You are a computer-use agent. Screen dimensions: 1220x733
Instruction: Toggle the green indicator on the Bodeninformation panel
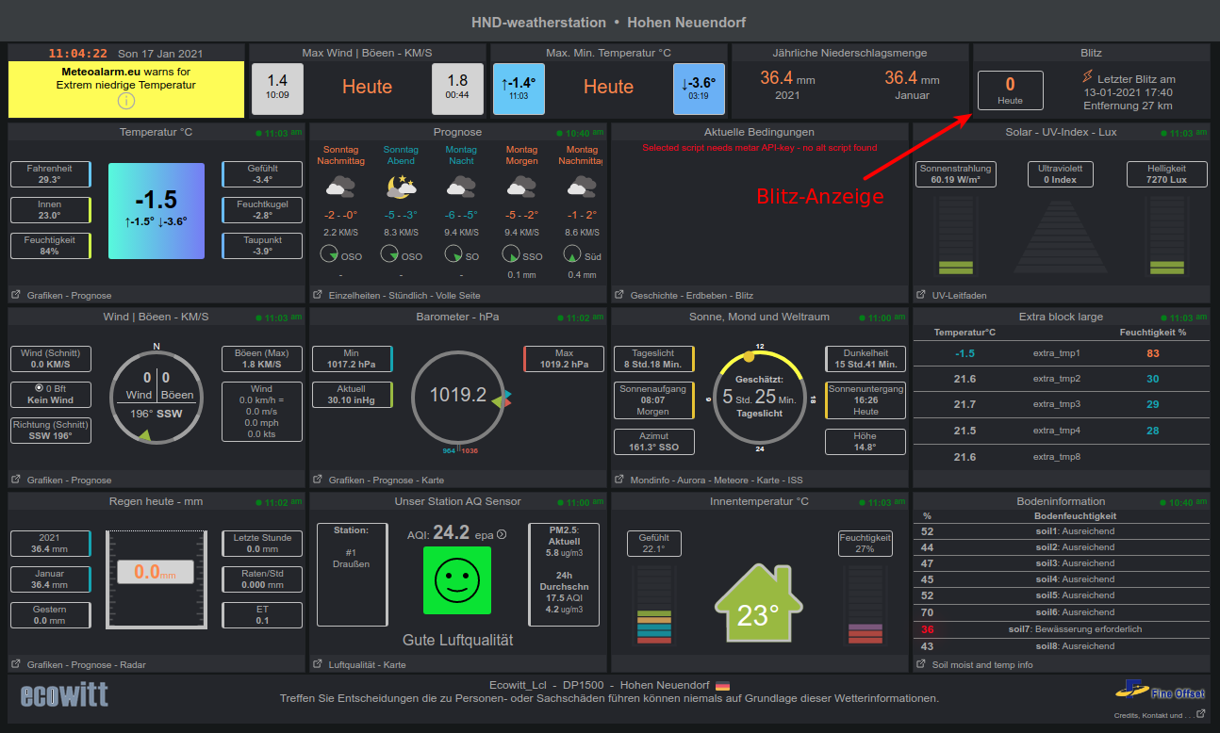pos(1161,501)
